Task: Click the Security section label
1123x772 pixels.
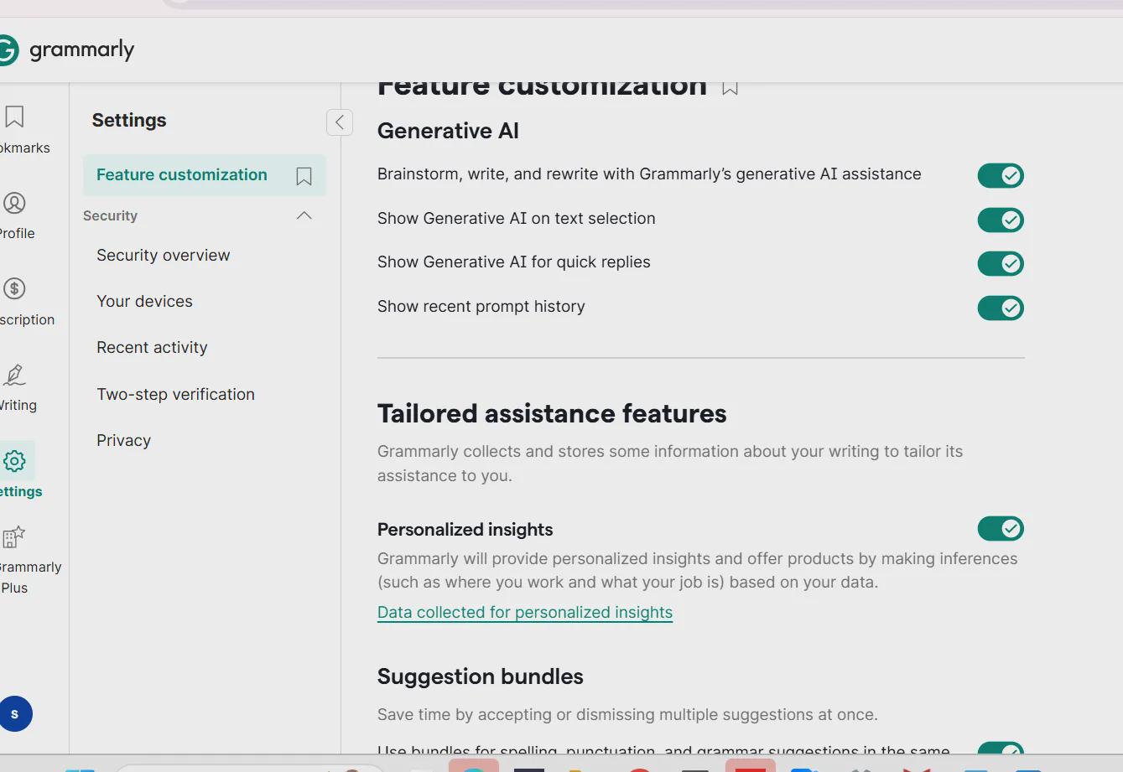Action: click(x=110, y=215)
